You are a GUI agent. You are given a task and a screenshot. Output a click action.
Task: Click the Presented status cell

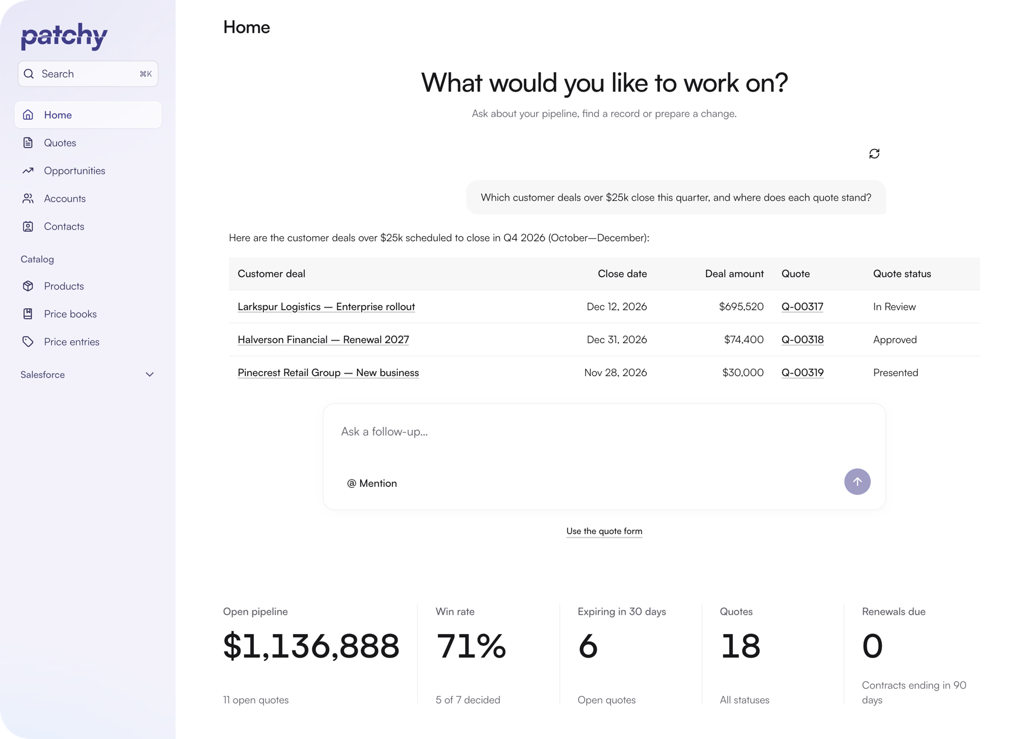(896, 373)
